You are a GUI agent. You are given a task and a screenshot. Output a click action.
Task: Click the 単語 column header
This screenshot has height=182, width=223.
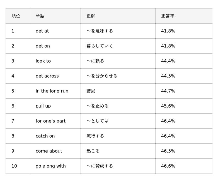55,16
